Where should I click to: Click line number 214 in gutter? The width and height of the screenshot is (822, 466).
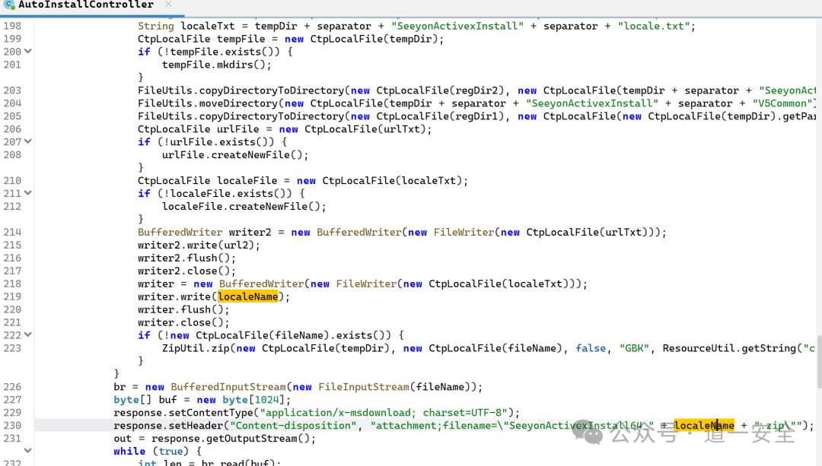(x=13, y=232)
